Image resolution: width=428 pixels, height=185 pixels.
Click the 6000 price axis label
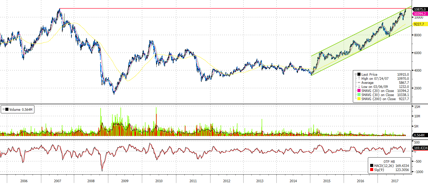[x=418, y=53]
